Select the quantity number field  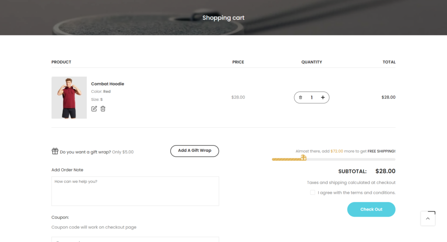click(x=312, y=98)
